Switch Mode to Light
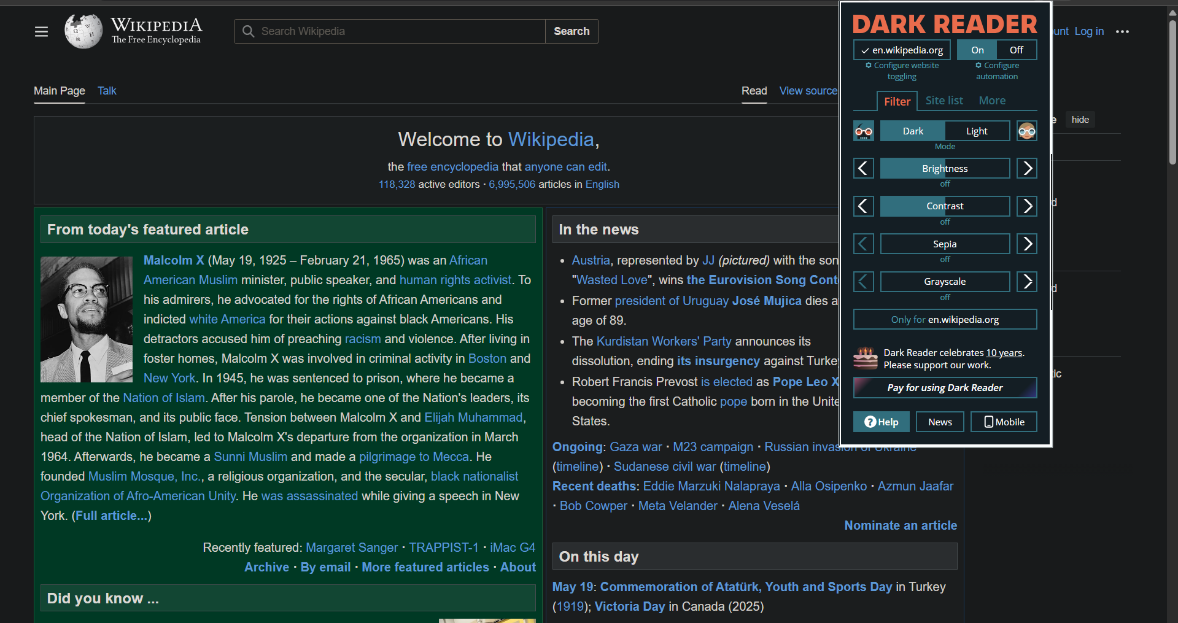Screen dimensions: 1178x623 click(x=976, y=131)
